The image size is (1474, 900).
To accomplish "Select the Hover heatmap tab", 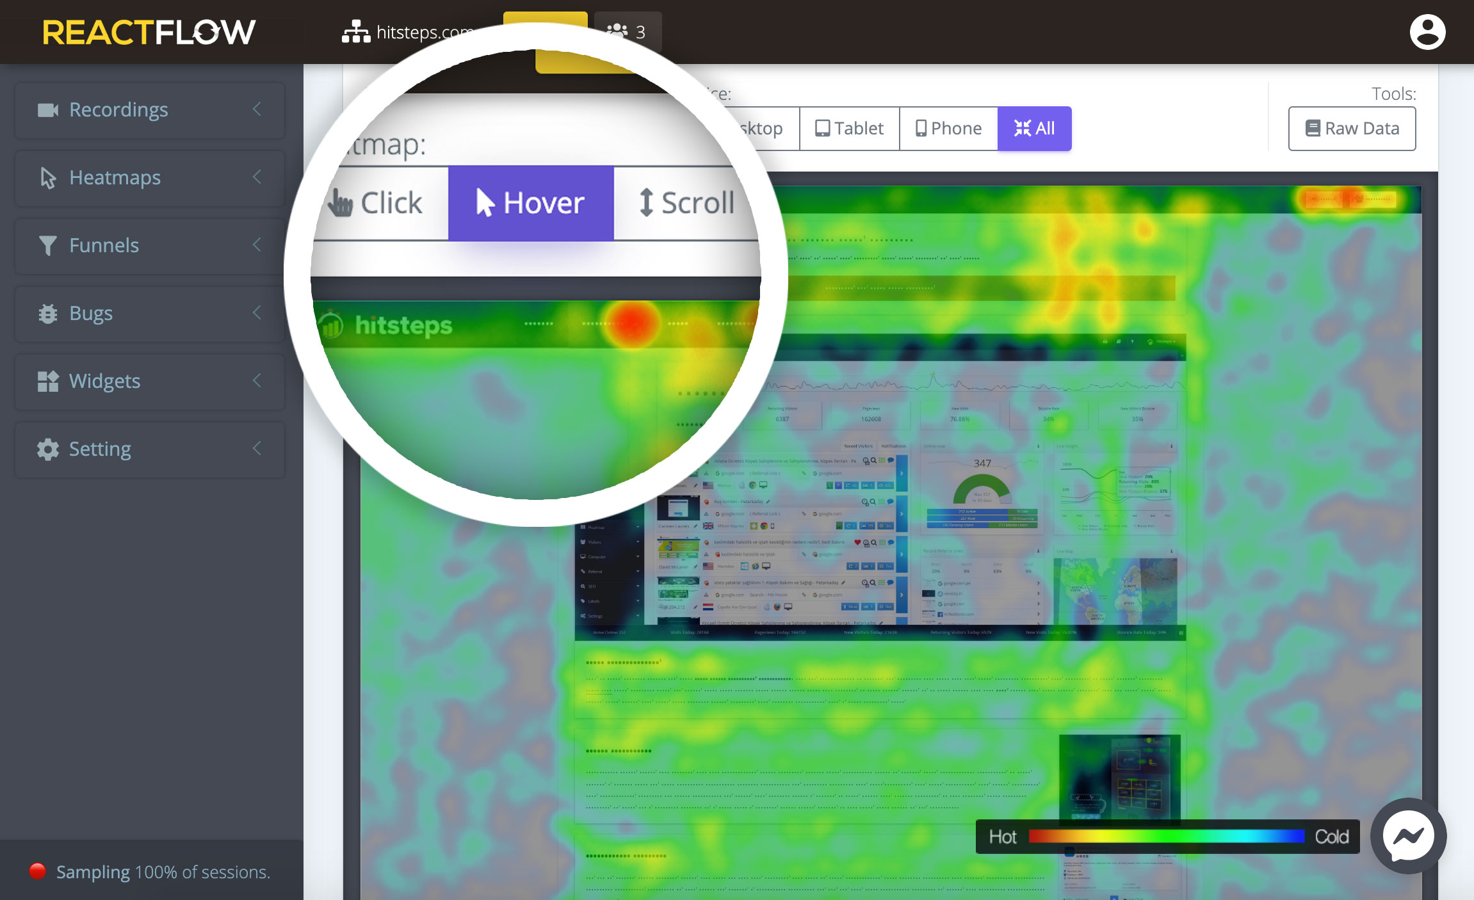I will [x=528, y=202].
